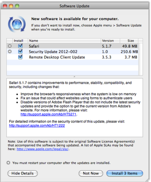Click the Not Now button

pos(91,174)
